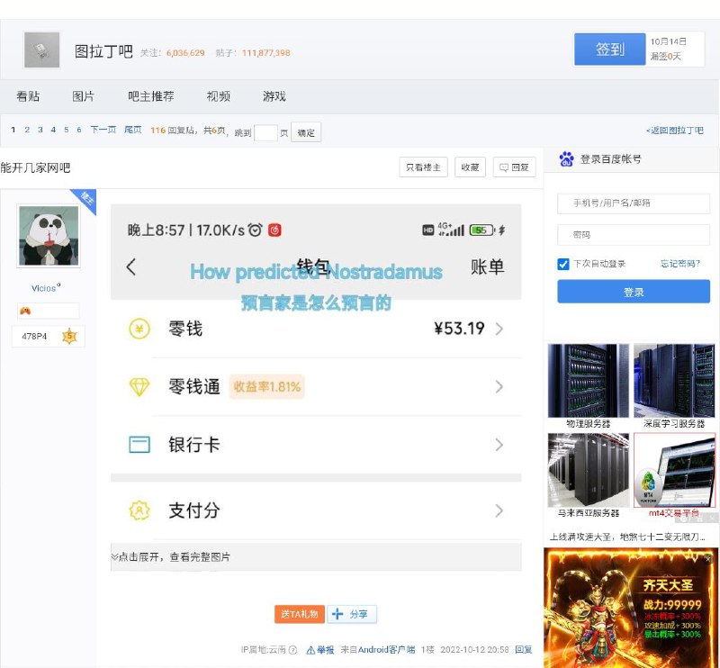The height and width of the screenshot is (668, 720).
Task: Click the 忘记密码? link
Action: [x=680, y=264]
